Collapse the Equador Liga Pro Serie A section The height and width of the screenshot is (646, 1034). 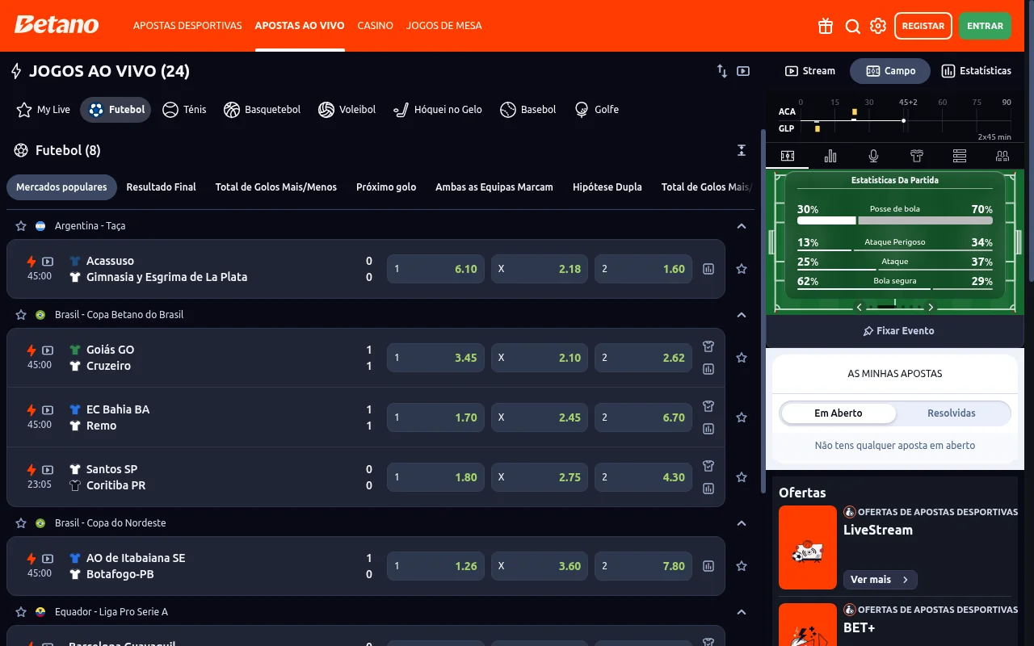coord(742,612)
